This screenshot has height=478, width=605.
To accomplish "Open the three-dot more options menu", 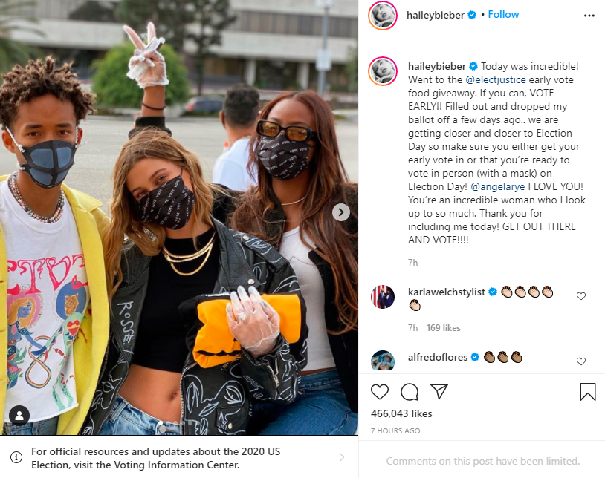I will coord(589,16).
